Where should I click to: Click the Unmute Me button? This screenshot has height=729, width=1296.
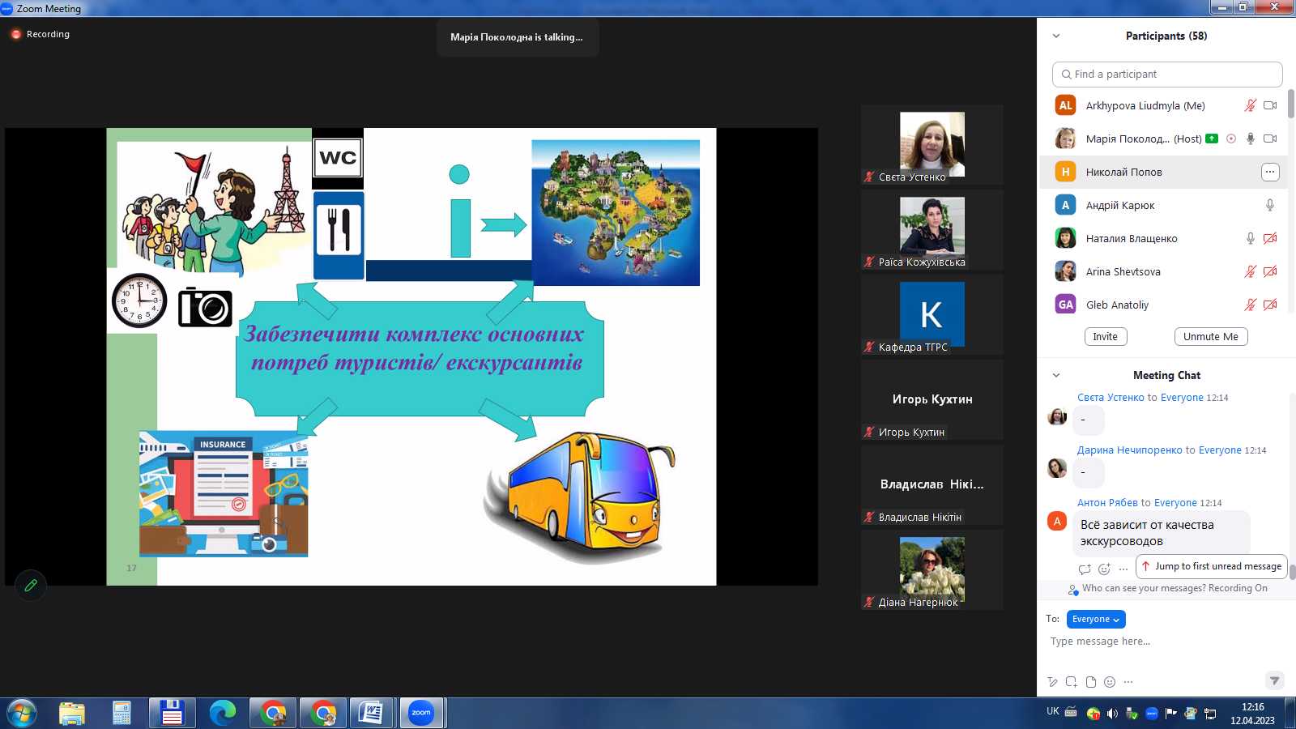(x=1210, y=337)
